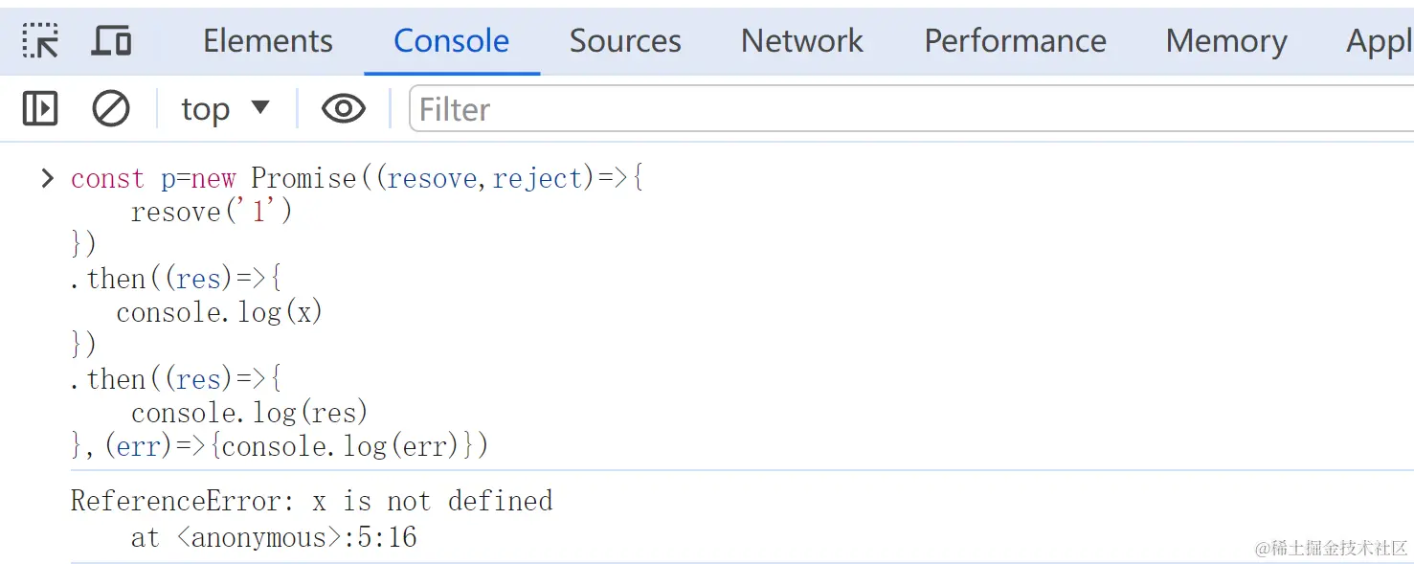Click the console.log(x) code line

click(219, 312)
